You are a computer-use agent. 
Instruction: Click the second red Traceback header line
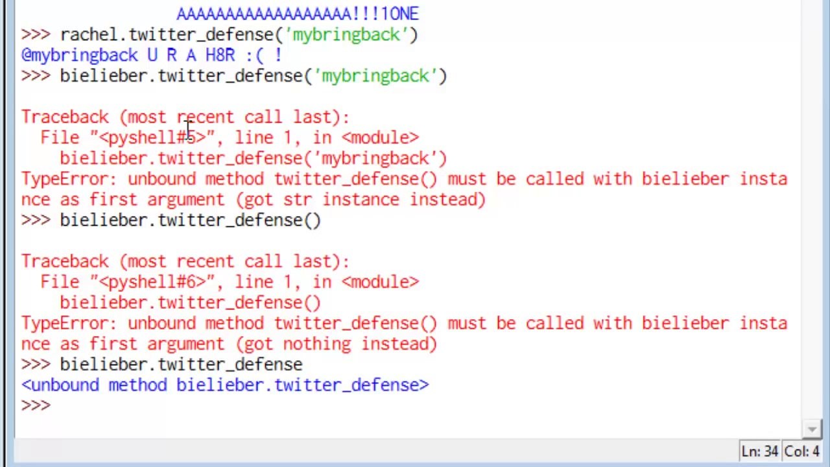(185, 261)
